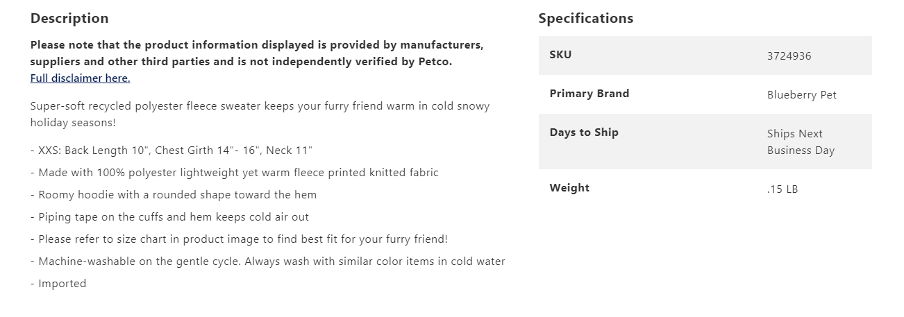This screenshot has height=317, width=904.
Task: Click the Description heading
Action: tap(69, 19)
